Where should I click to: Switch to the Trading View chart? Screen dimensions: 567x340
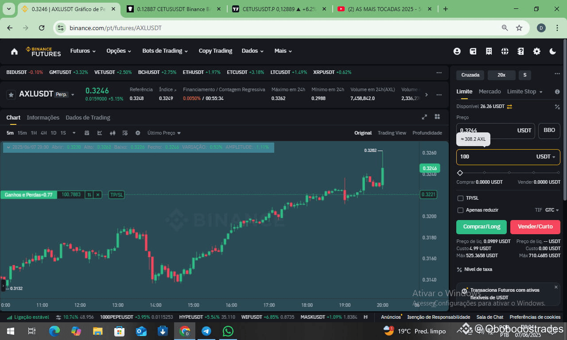pos(392,133)
